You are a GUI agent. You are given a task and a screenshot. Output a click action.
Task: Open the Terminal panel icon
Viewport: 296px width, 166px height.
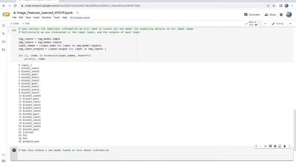[x=4, y=161]
